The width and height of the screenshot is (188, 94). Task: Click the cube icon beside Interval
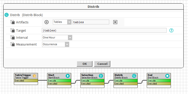pyautogui.click(x=13, y=37)
